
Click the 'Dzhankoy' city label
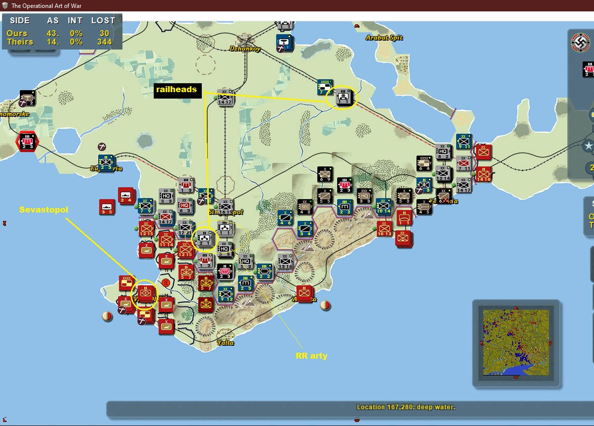point(245,49)
